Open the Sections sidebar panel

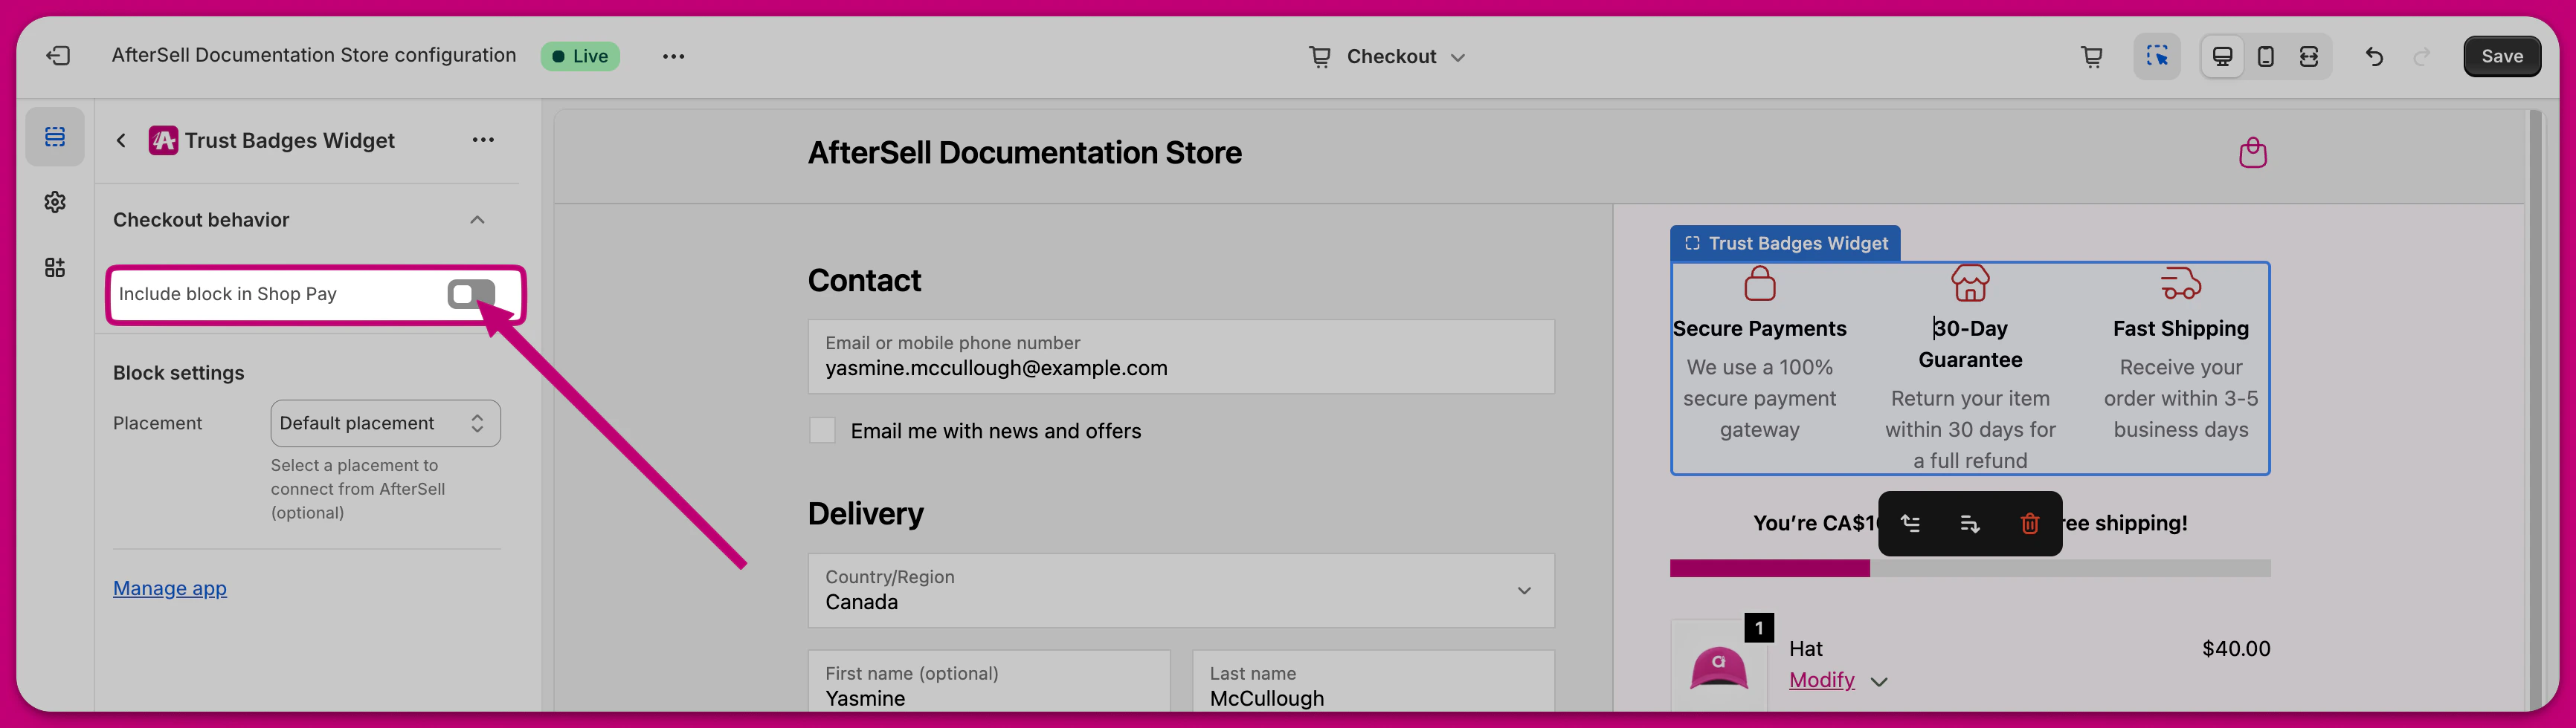[x=55, y=136]
